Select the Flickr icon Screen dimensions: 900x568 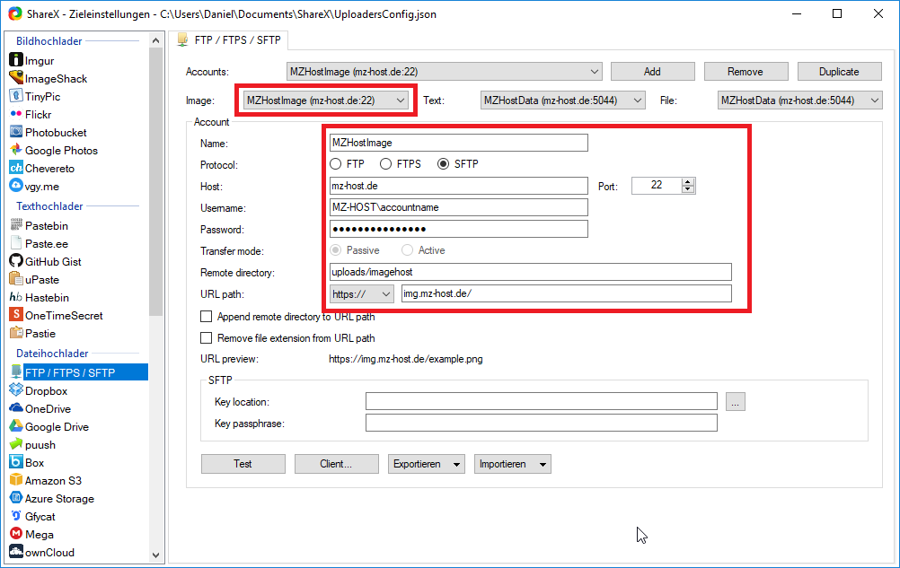(16, 114)
